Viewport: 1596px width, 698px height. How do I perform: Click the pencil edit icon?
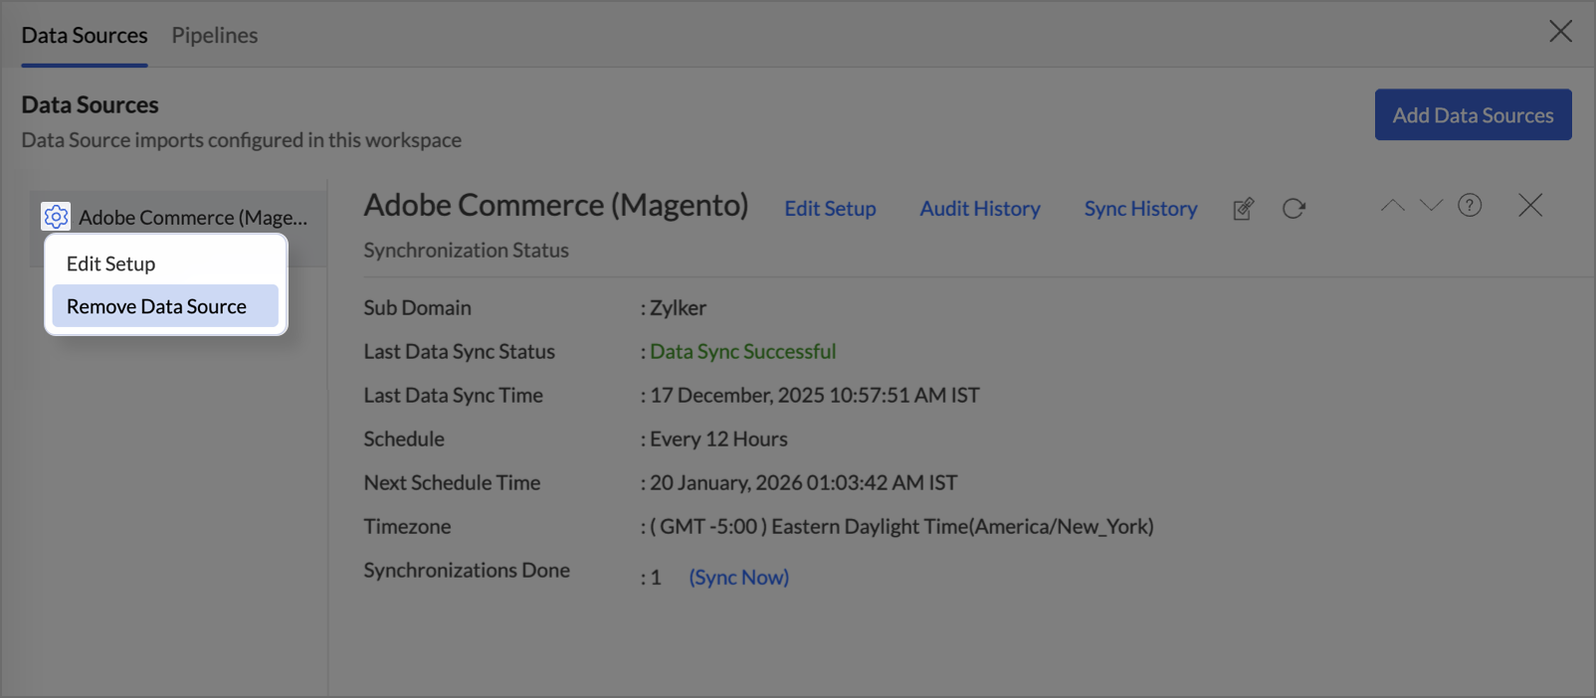pyautogui.click(x=1243, y=209)
